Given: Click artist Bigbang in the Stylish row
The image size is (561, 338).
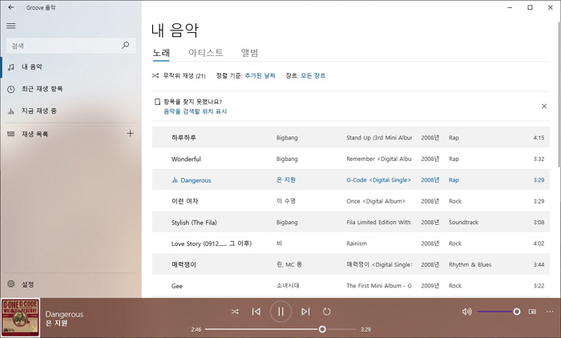Looking at the screenshot, I should click(x=287, y=222).
